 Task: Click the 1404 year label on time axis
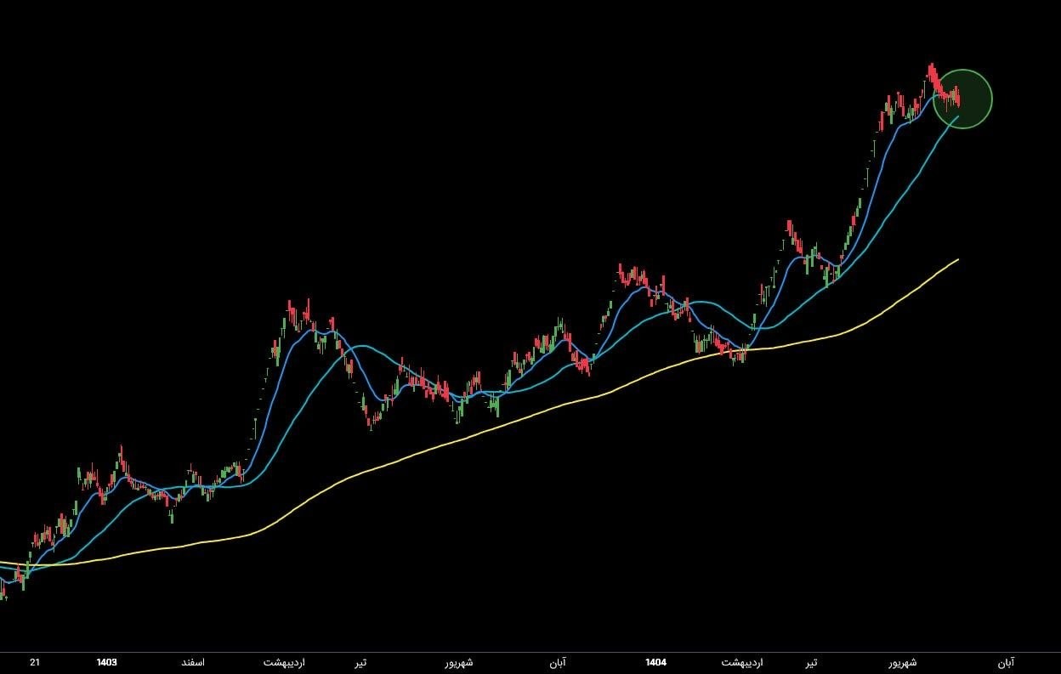[x=655, y=663]
